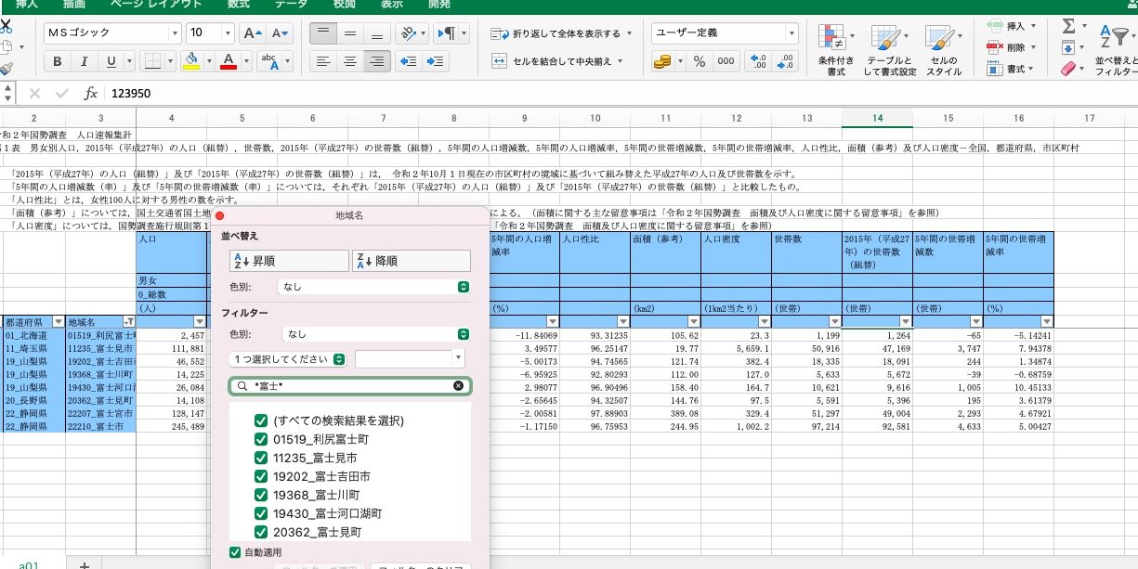
Task: Expand the number format ユーザー定義 dropdown
Action: pos(791,33)
